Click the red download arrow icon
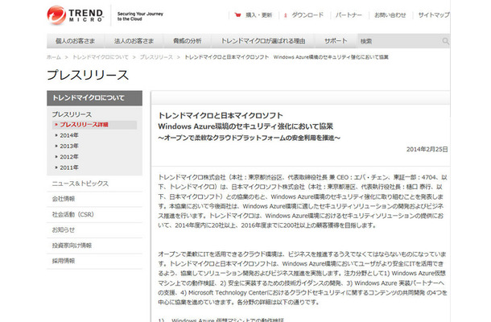491x322 pixels. [285, 15]
